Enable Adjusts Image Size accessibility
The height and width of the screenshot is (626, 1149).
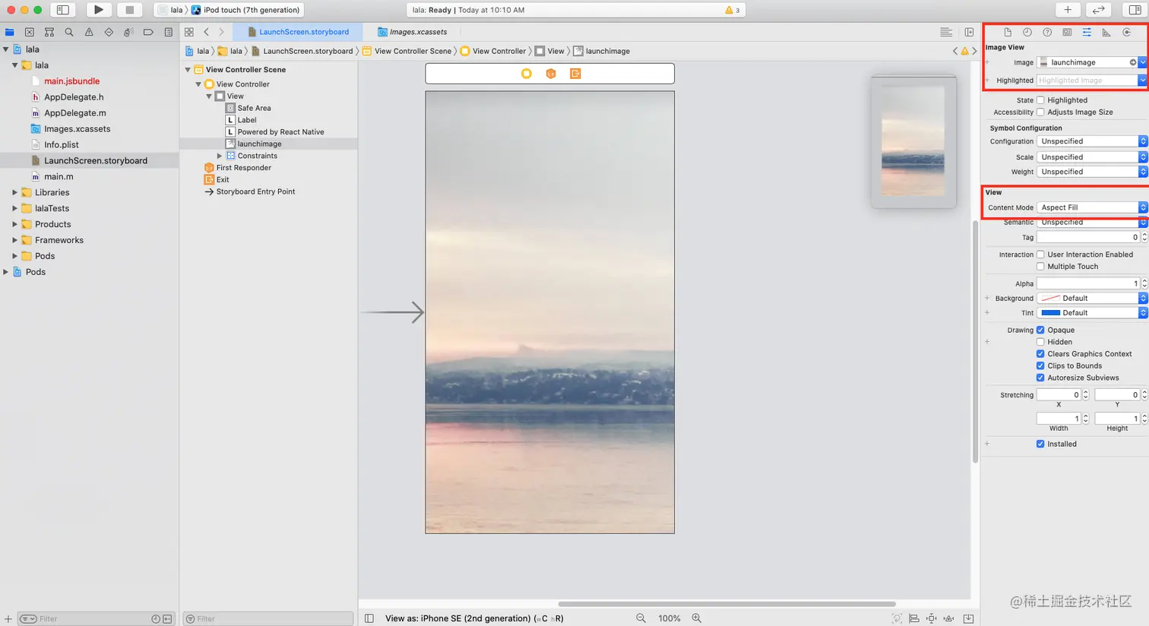click(x=1040, y=112)
